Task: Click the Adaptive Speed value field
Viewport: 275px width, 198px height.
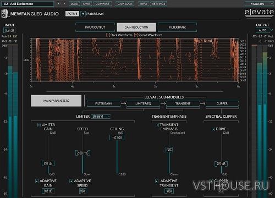Action: [82, 191]
